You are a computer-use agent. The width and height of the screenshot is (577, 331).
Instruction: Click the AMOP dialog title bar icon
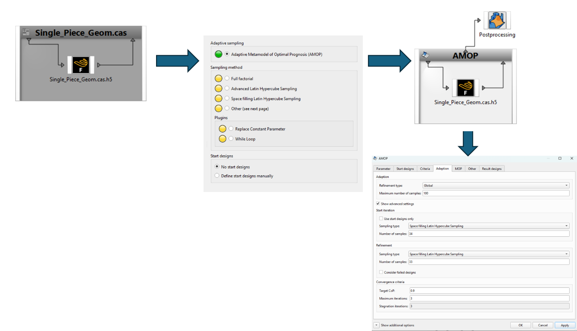tap(375, 158)
